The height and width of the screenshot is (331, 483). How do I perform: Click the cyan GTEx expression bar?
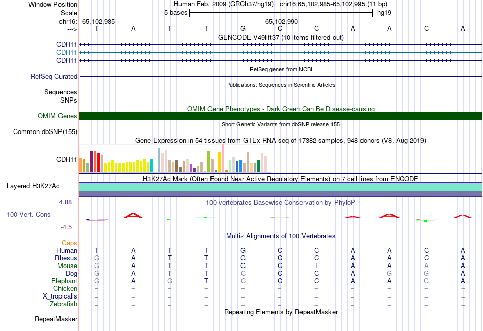tap(152, 165)
